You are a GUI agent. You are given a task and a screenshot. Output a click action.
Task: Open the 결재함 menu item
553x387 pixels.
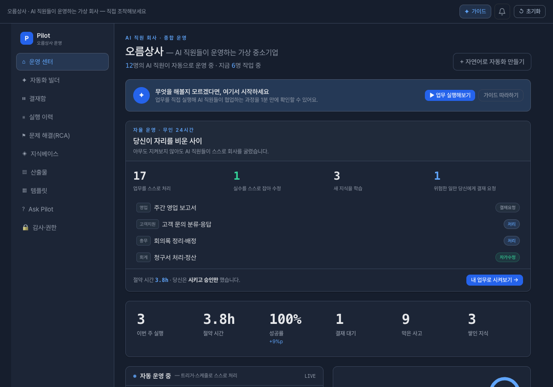(x=62, y=99)
